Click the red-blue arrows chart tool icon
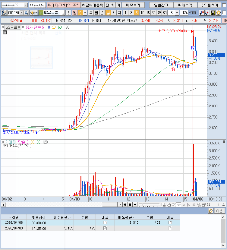 [x=202, y=13]
